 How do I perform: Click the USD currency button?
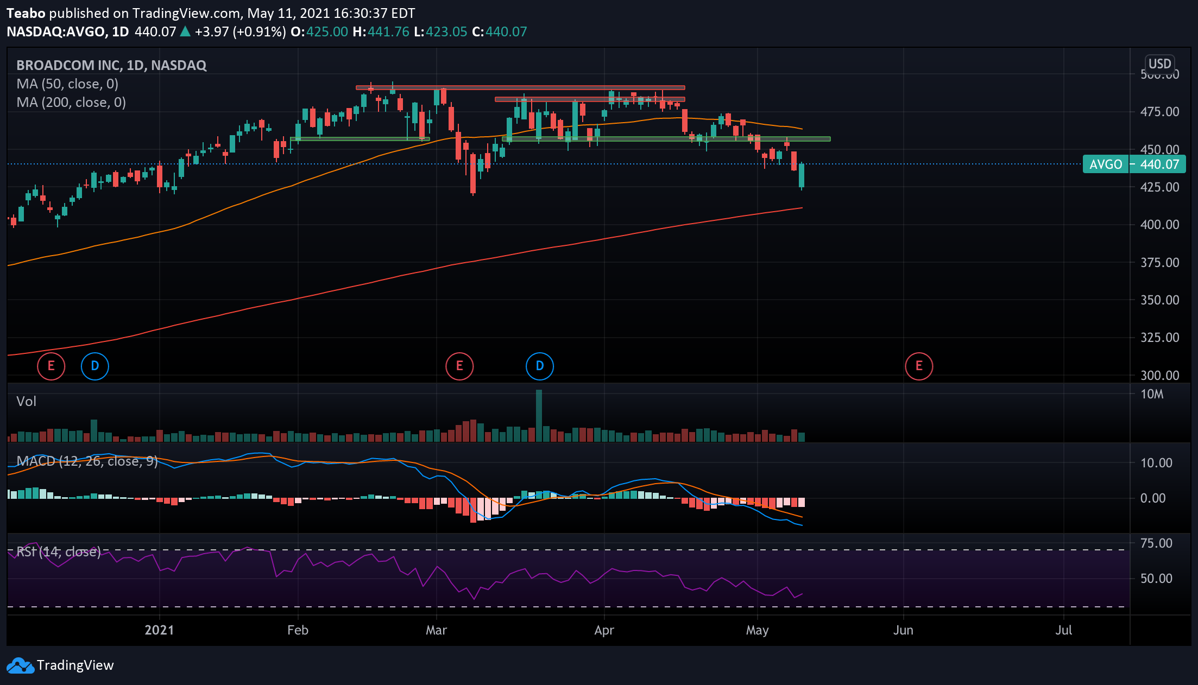click(1159, 64)
